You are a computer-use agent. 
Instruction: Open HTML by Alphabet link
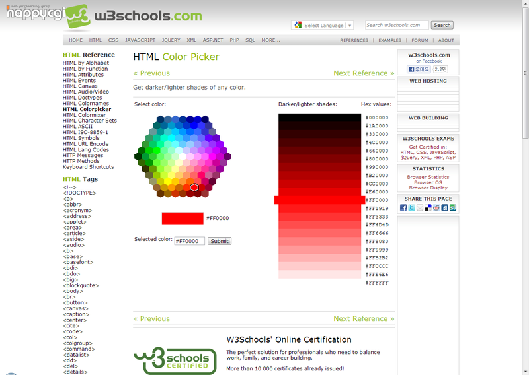[x=86, y=63]
